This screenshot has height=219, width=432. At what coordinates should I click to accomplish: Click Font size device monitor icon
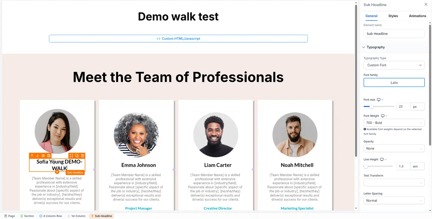379,100
